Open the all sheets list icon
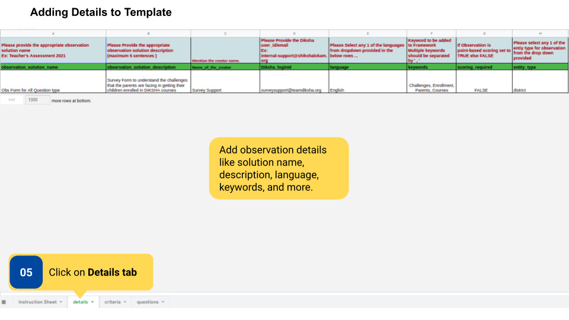The width and height of the screenshot is (569, 320). click(x=4, y=302)
